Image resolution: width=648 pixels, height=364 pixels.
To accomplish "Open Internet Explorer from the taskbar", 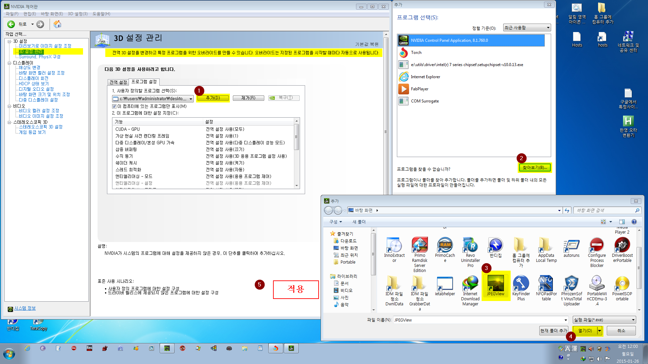I will point(27,348).
